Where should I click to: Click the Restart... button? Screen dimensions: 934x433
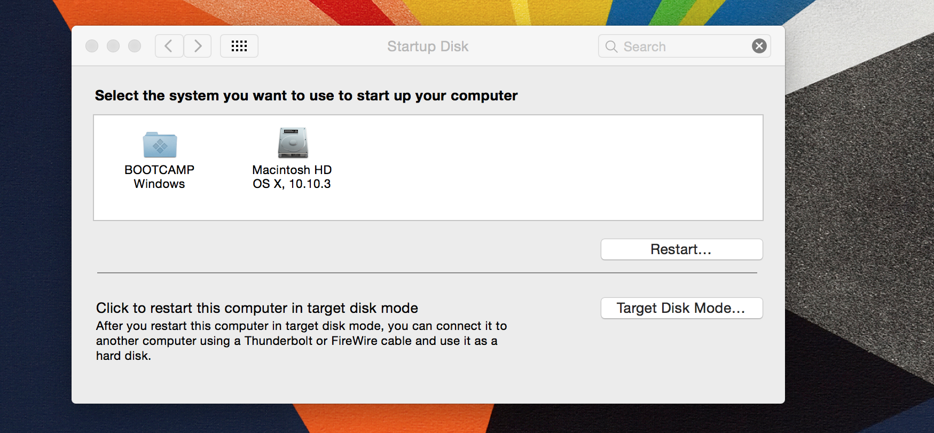(x=681, y=249)
